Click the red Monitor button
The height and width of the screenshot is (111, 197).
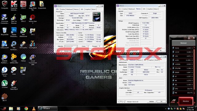tap(186, 101)
